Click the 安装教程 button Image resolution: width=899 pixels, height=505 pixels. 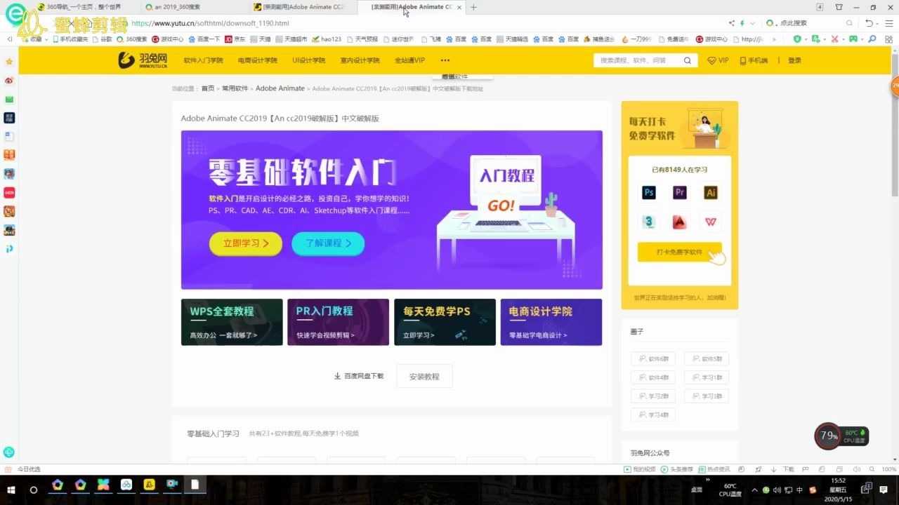click(x=424, y=376)
